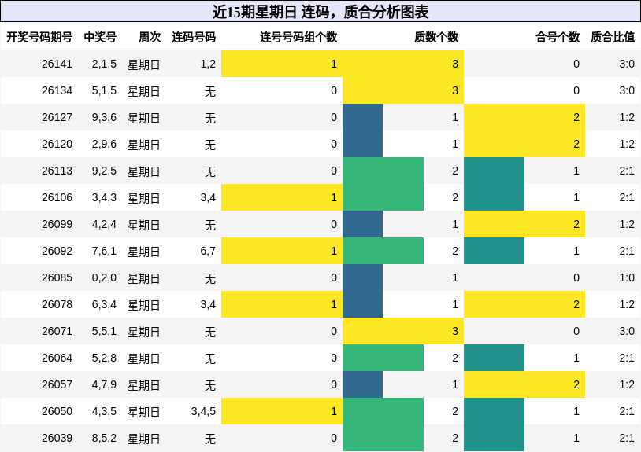Screen dimensions: 641x452
Task: Click issue number 26057
Action: [x=57, y=384]
